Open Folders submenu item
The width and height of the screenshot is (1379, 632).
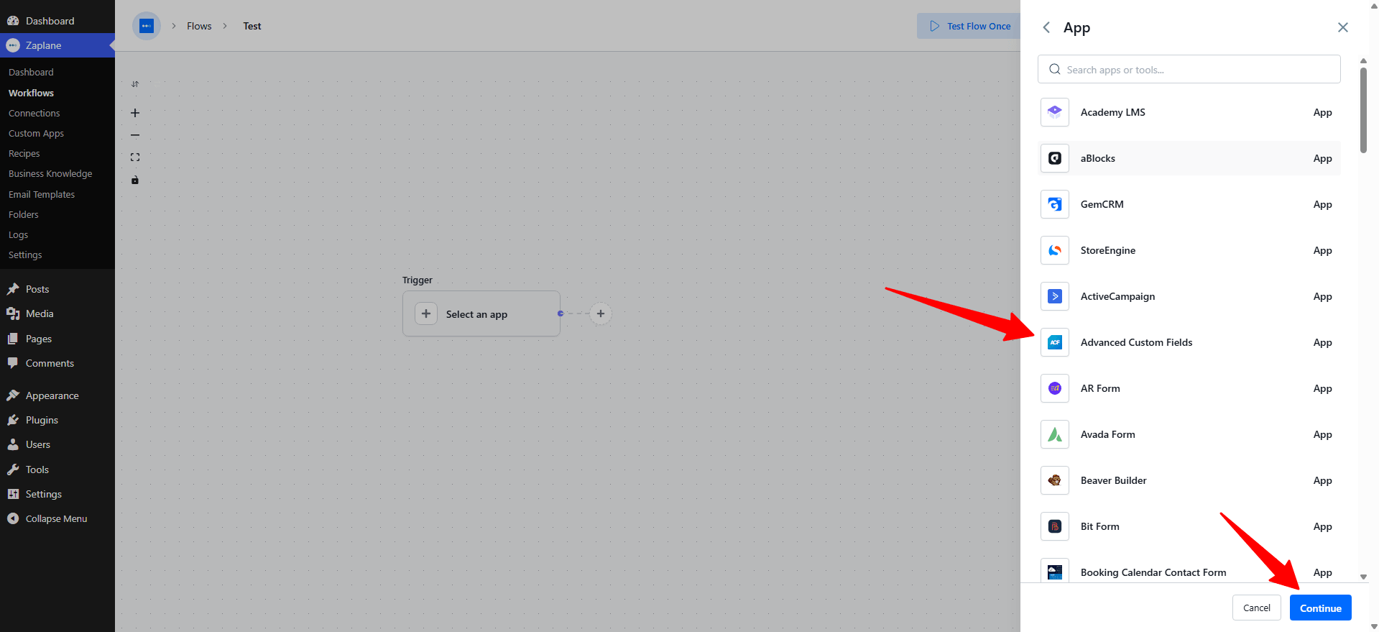pyautogui.click(x=24, y=214)
